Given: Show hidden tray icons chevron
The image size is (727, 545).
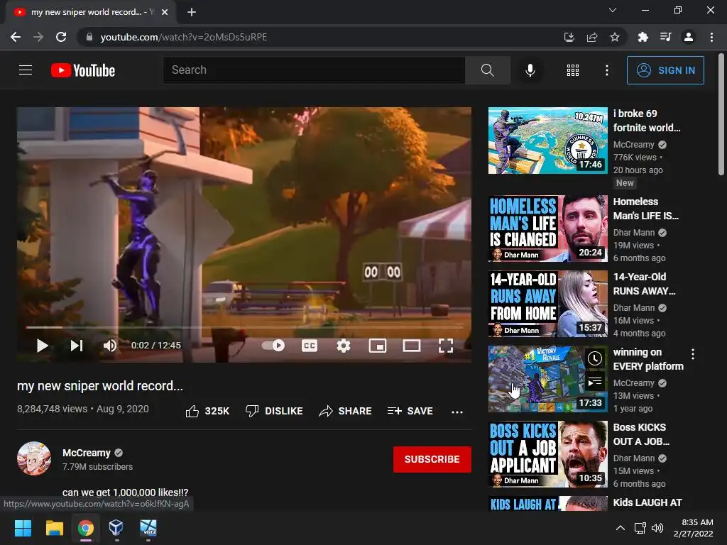Looking at the screenshot, I should tap(620, 528).
